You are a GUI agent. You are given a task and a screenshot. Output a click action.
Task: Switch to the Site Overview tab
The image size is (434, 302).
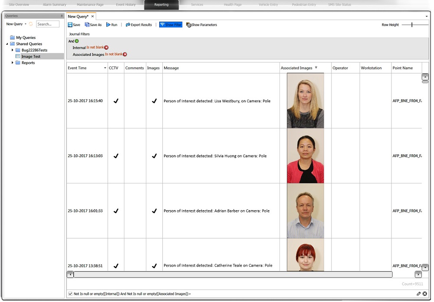click(x=19, y=5)
